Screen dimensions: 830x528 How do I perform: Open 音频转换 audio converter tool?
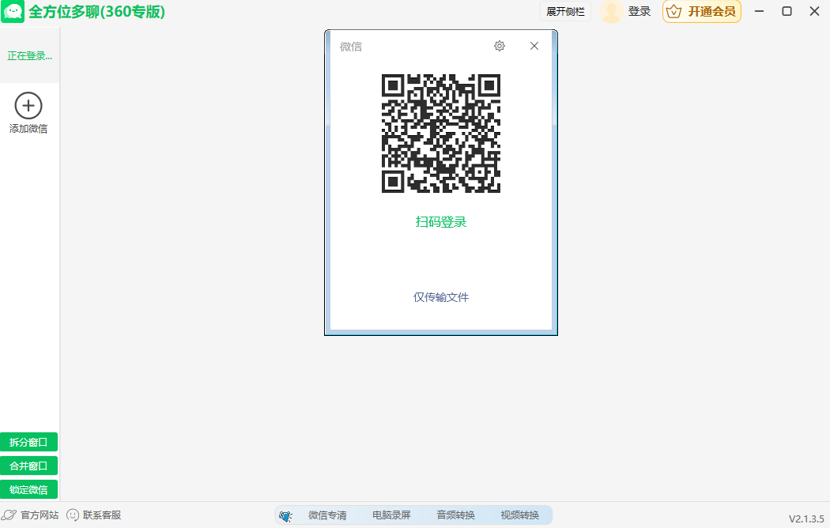pos(455,515)
